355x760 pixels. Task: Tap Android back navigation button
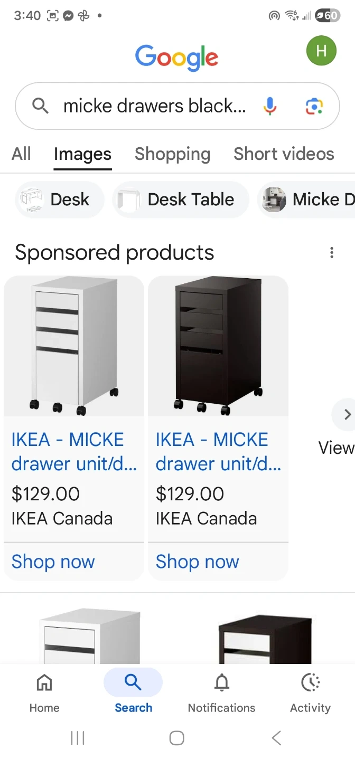coord(276,738)
